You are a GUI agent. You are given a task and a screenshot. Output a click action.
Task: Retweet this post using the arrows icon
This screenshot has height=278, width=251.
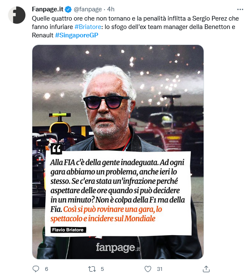pyautogui.click(x=92, y=269)
